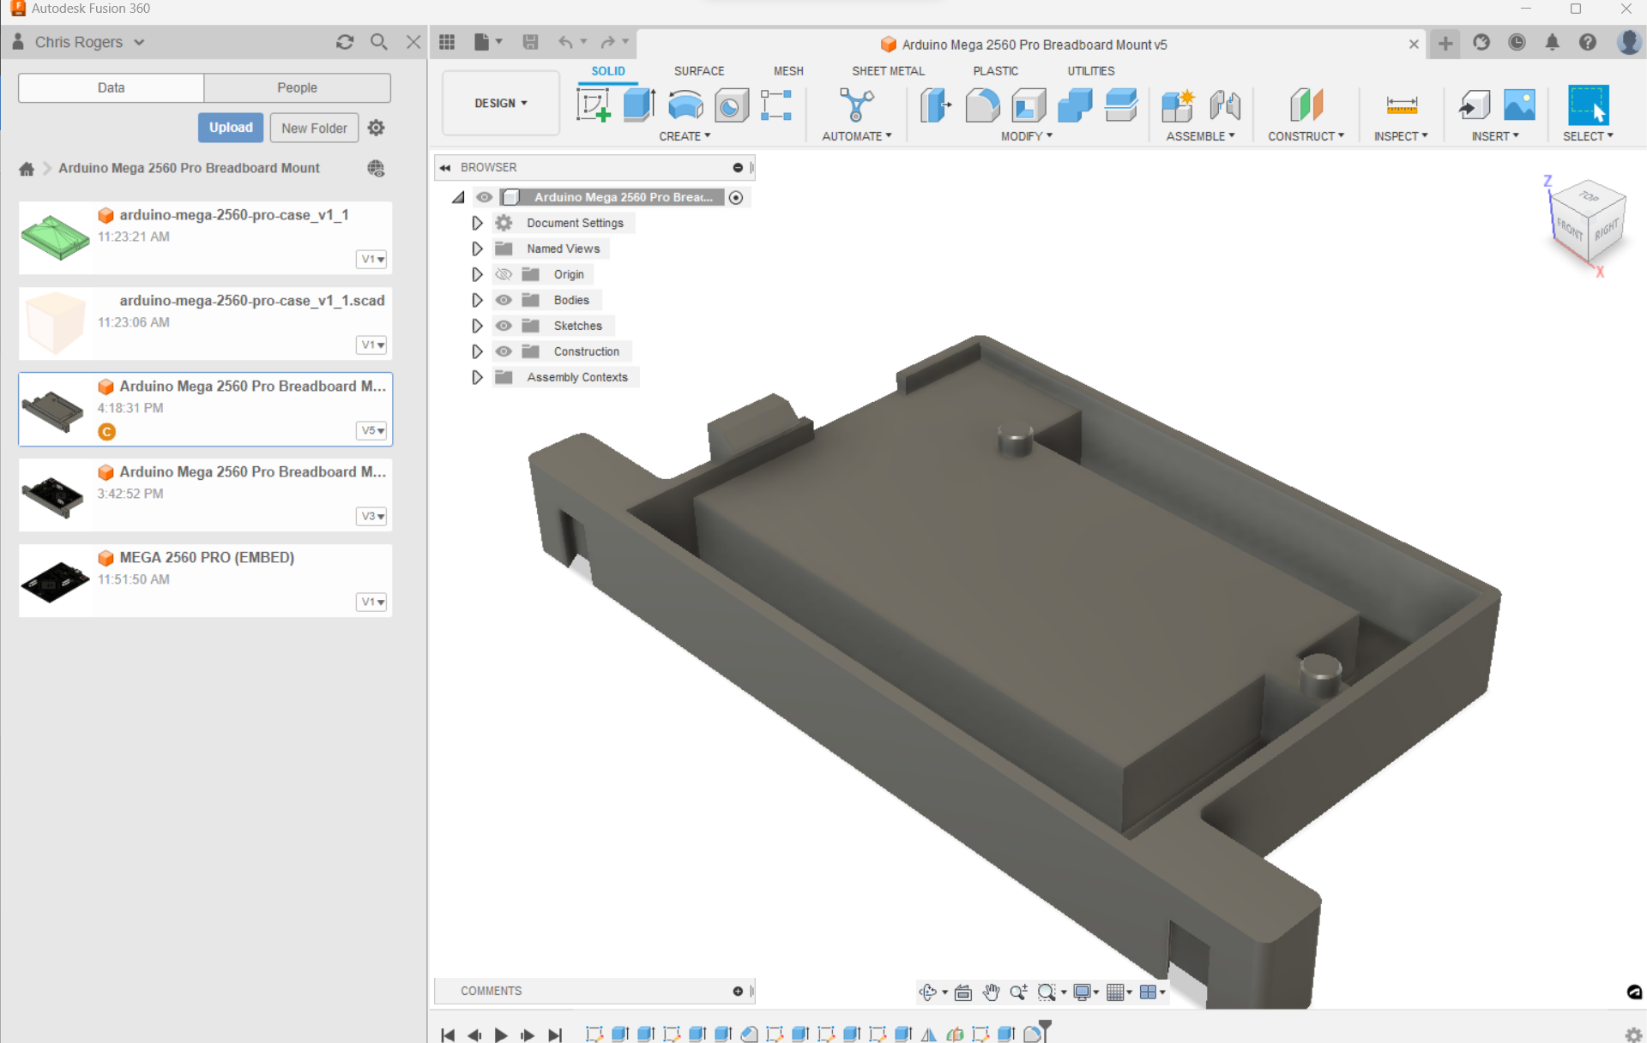Hide the Sketches folder
Image resolution: width=1647 pixels, height=1043 pixels.
pos(504,326)
